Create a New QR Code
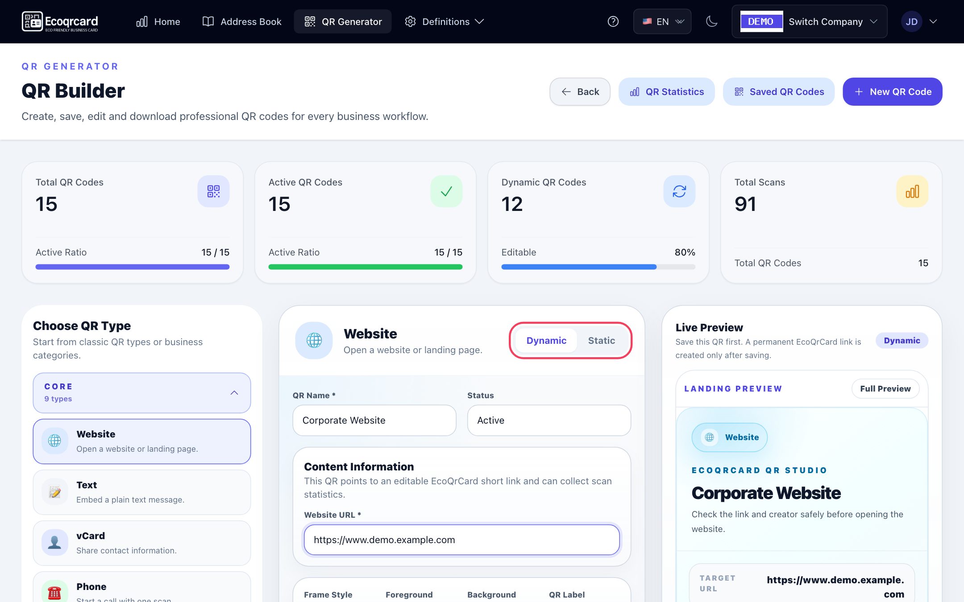Viewport: 964px width, 602px height. (x=893, y=92)
